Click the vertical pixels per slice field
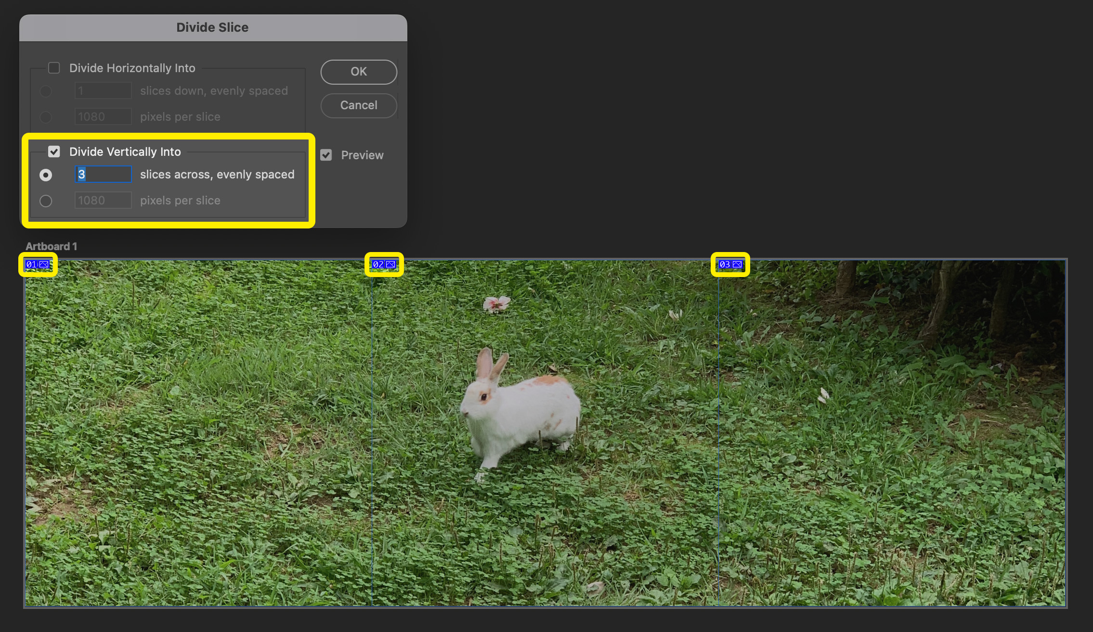This screenshot has height=632, width=1093. (x=103, y=200)
